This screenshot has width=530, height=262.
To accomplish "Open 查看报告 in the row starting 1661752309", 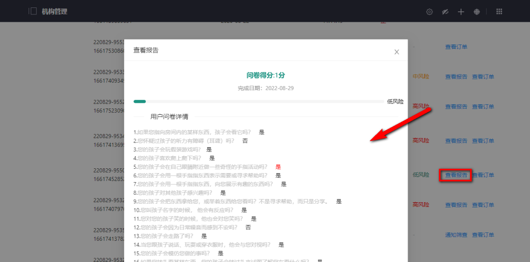I will (x=456, y=106).
